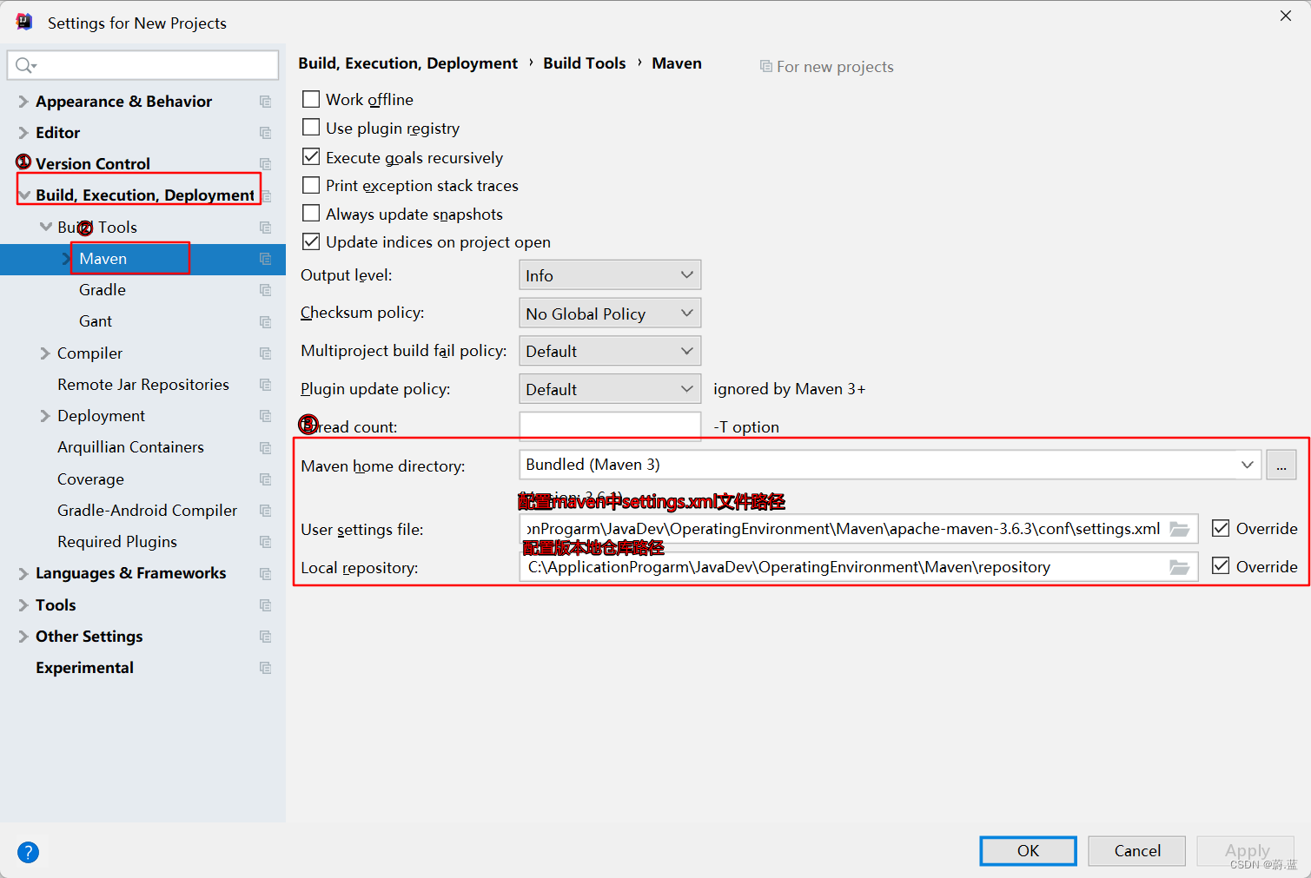Select Gradle-Android Compiler settings

(x=147, y=511)
